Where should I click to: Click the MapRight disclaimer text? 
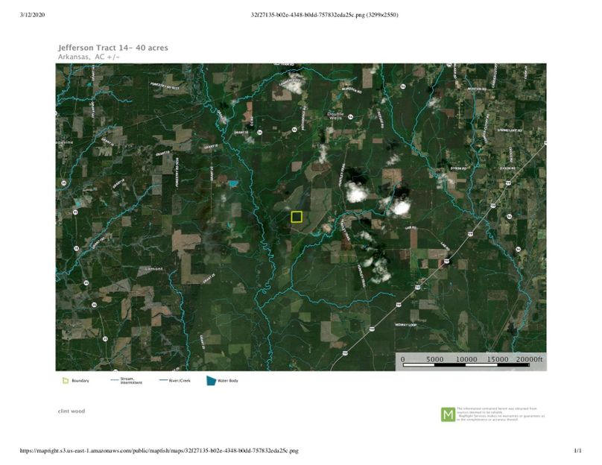[x=501, y=414]
